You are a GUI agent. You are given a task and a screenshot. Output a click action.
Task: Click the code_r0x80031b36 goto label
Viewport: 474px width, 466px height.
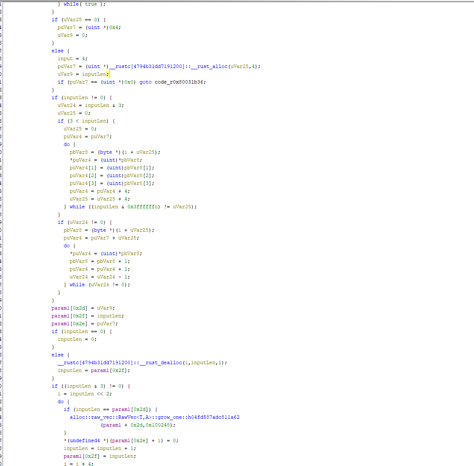180,82
